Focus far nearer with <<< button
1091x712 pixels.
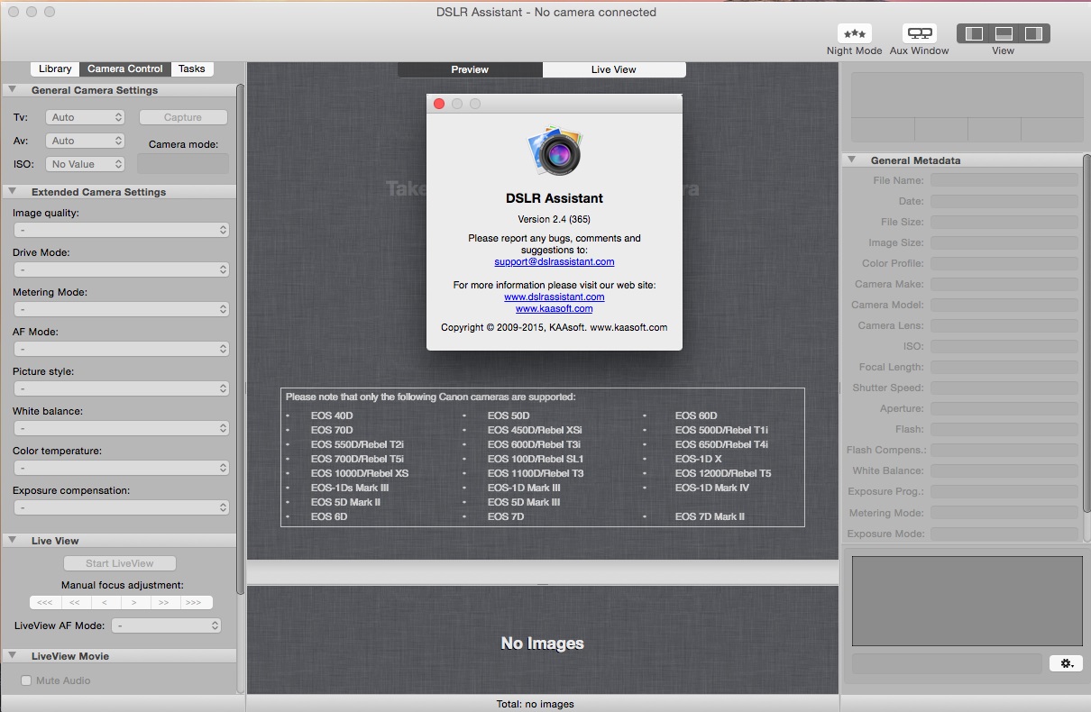(44, 602)
